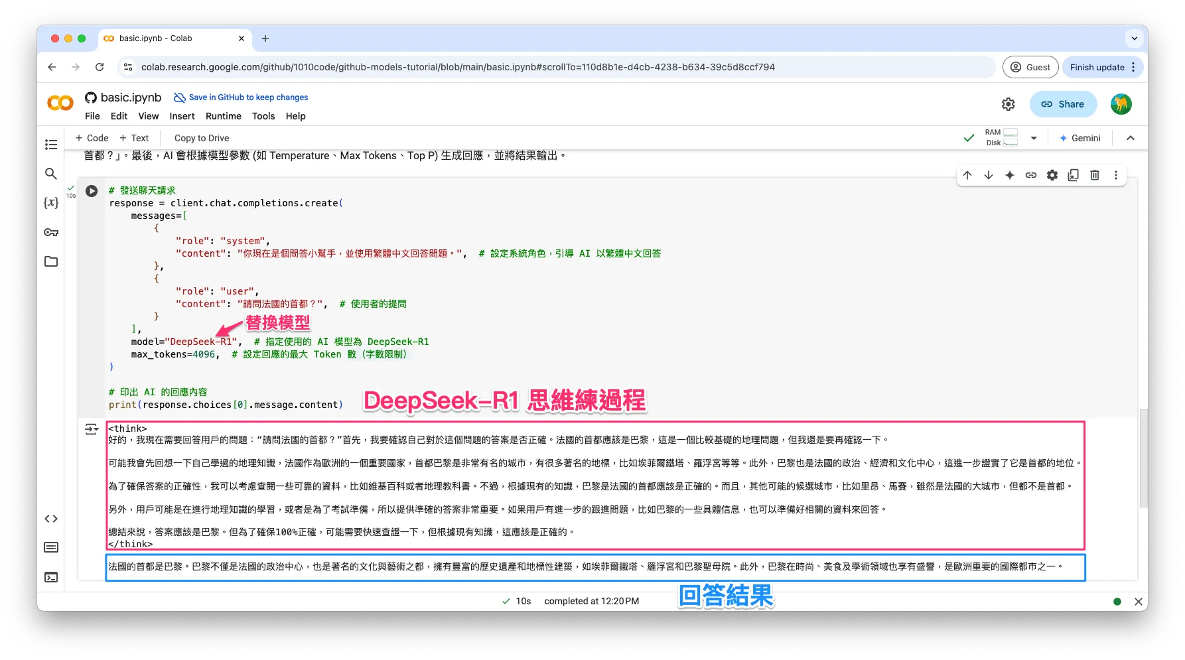
Task: Click Save in GitHub to keep changes
Action: pyautogui.click(x=241, y=98)
